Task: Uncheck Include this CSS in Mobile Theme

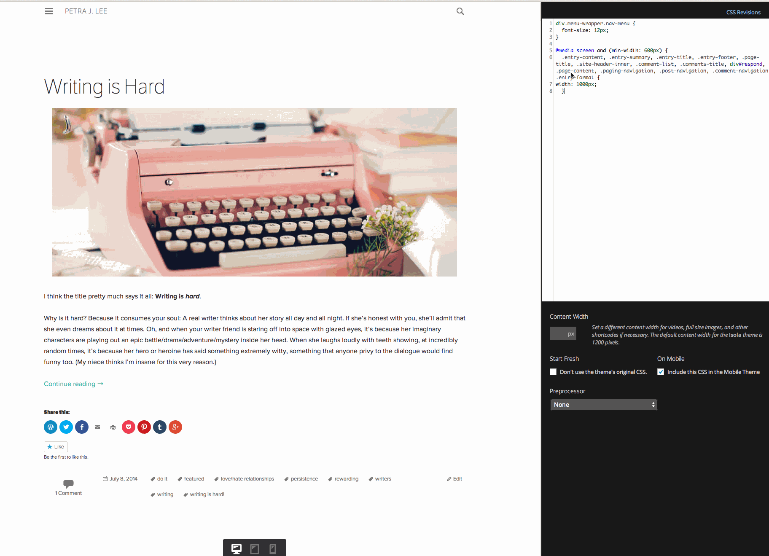Action: tap(661, 372)
